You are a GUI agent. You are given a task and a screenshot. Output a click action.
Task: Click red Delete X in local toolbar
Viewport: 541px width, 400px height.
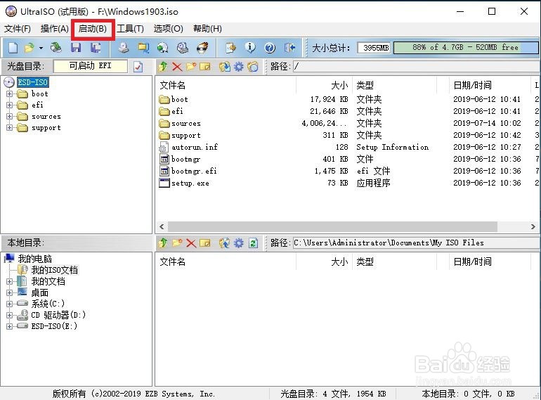191,243
